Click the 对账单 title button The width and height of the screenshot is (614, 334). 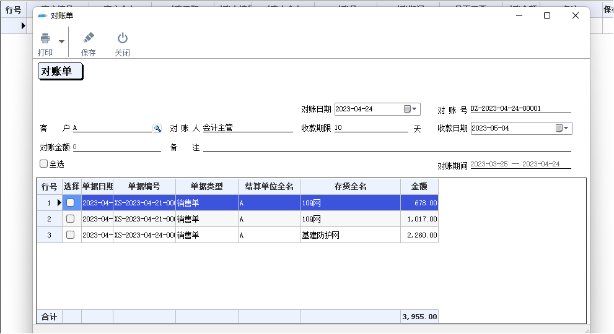pyautogui.click(x=60, y=71)
